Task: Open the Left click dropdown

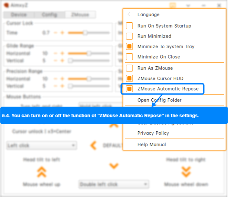Action: [41, 145]
